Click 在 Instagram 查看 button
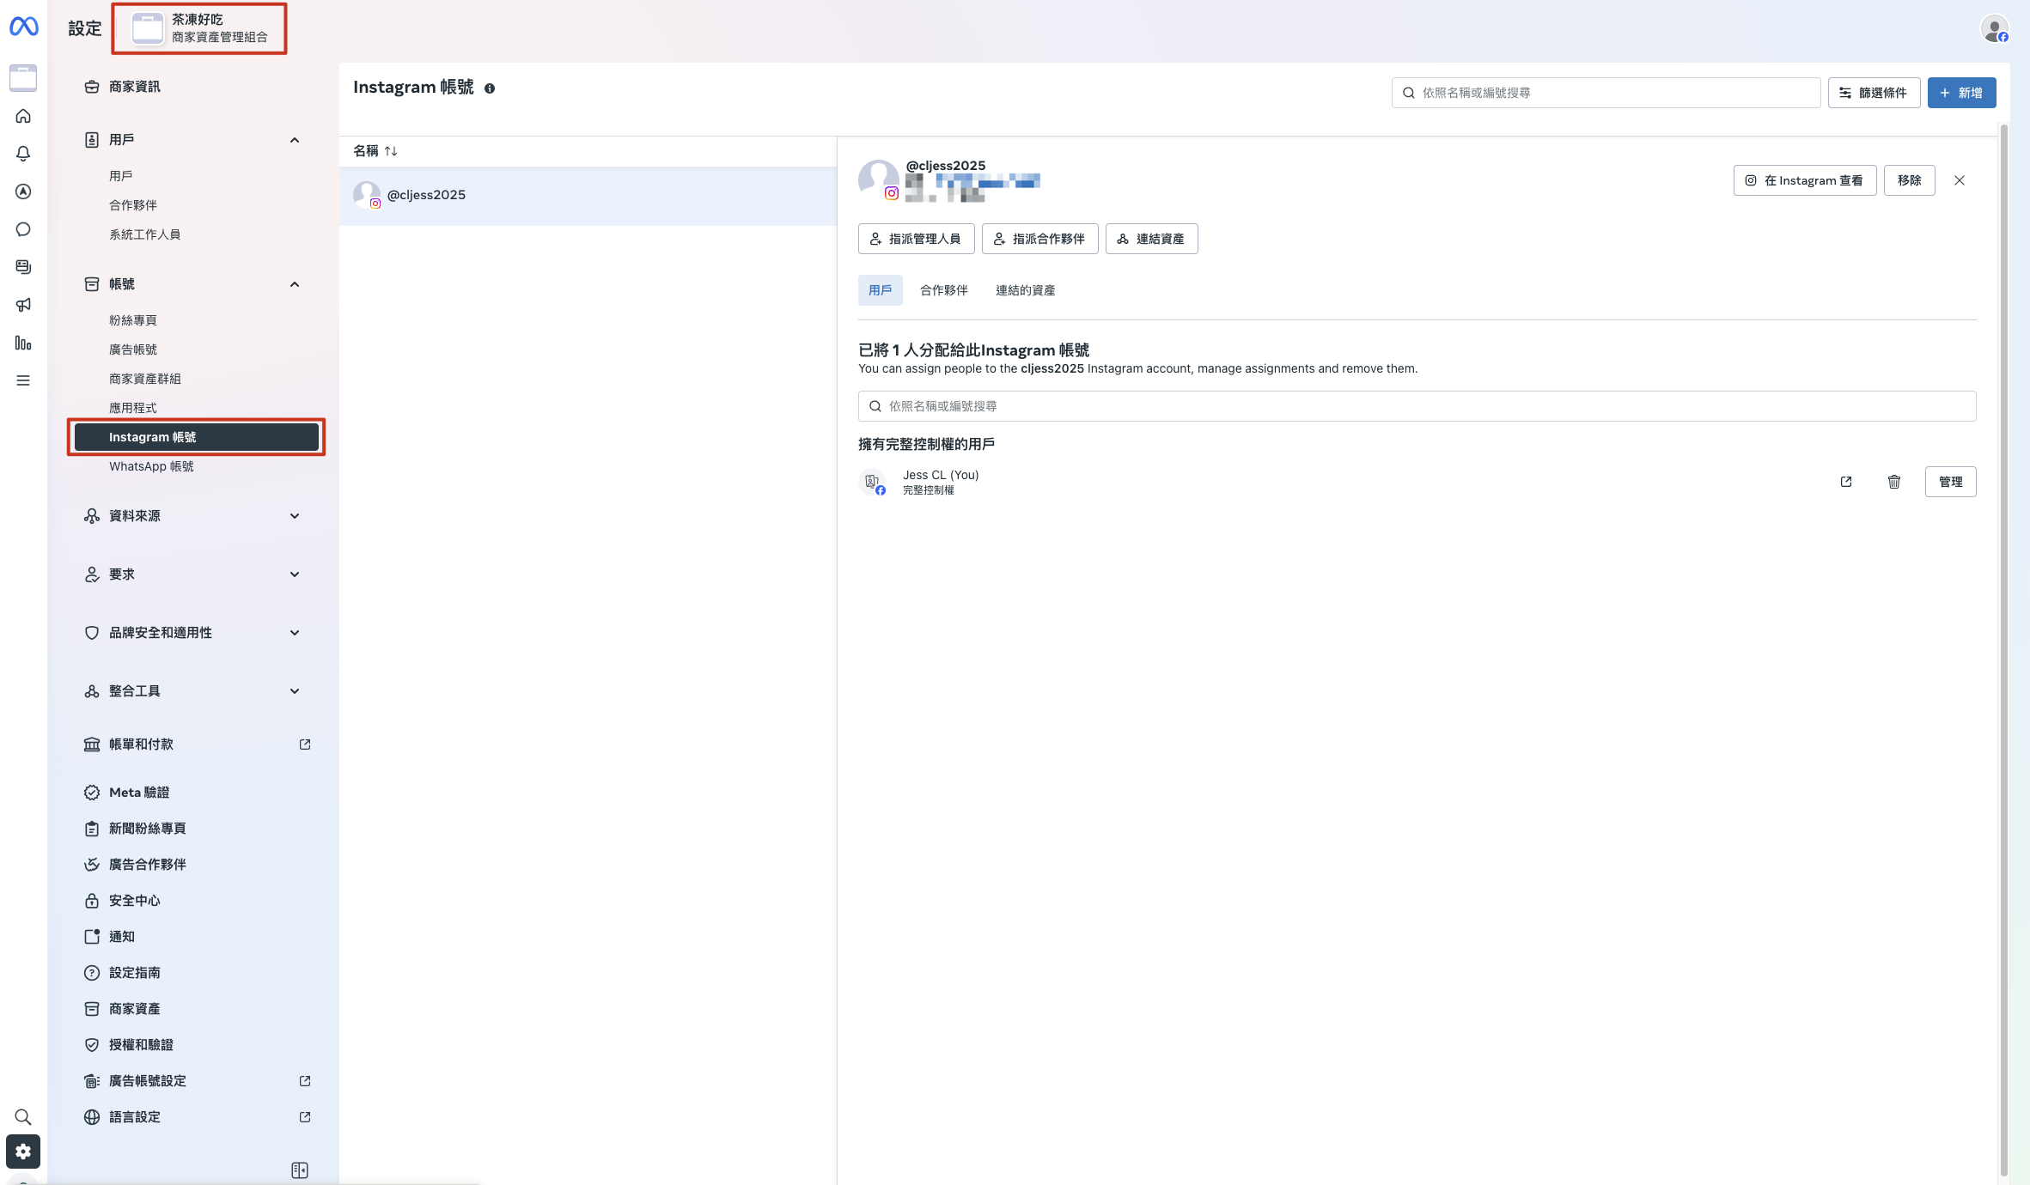2030x1185 pixels. coord(1804,180)
